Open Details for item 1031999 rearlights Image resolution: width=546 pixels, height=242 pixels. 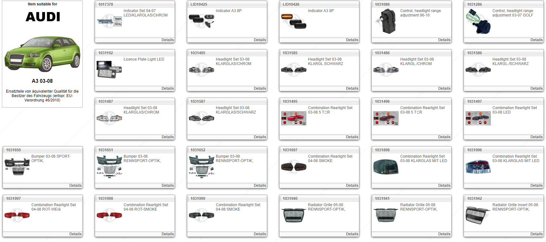pyautogui.click(x=260, y=234)
